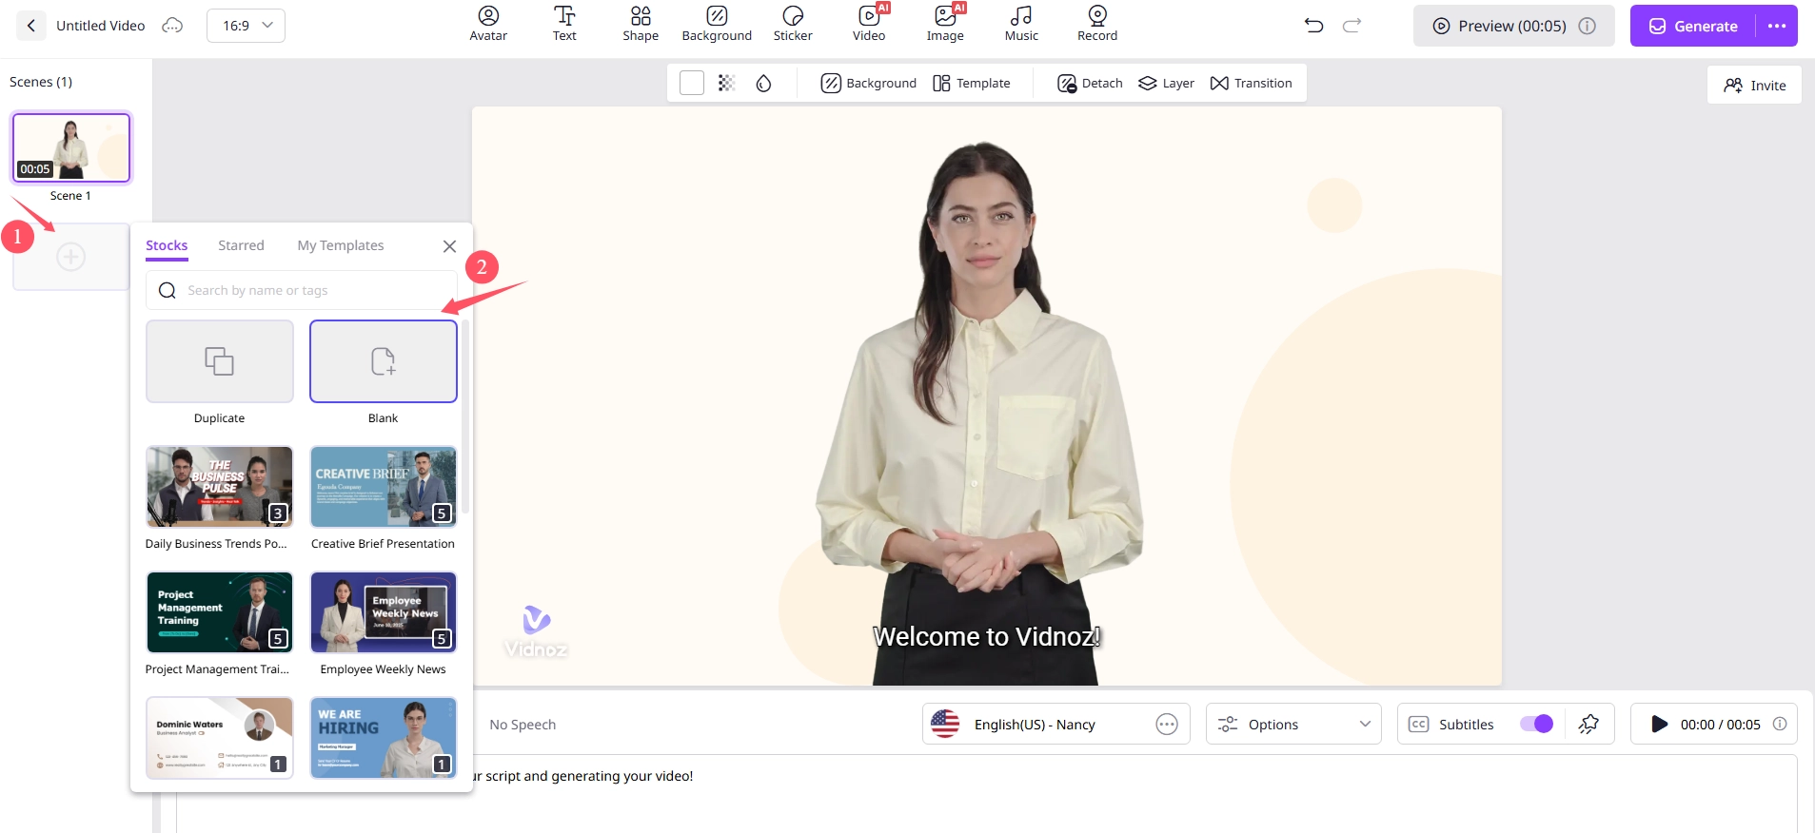The width and height of the screenshot is (1815, 833).
Task: Click the Generate button
Action: pyautogui.click(x=1693, y=26)
